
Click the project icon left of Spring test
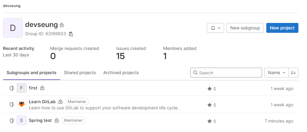coord(12,121)
